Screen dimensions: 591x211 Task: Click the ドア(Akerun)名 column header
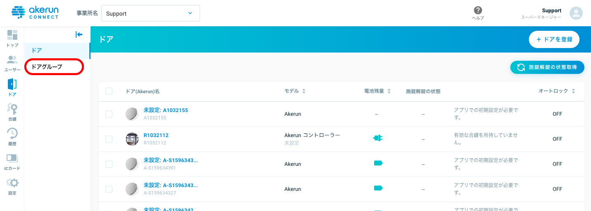(142, 91)
